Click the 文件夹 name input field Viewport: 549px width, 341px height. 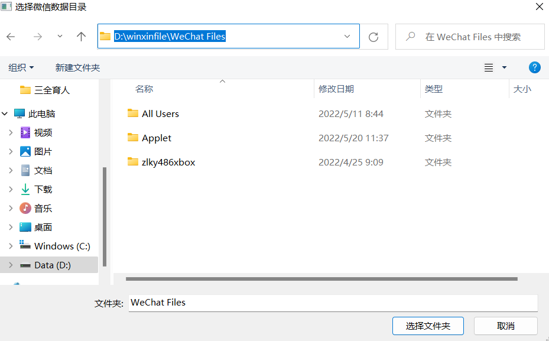click(333, 303)
